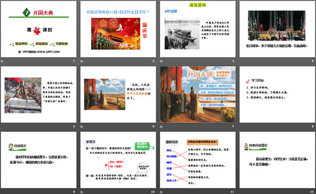Click the flower icon beside 助读资料

13,43
